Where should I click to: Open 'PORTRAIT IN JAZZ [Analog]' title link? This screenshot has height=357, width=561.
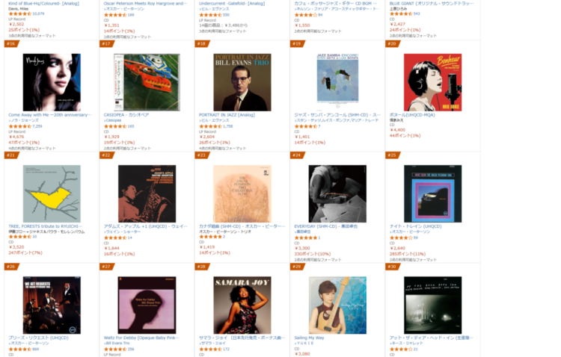click(x=227, y=115)
